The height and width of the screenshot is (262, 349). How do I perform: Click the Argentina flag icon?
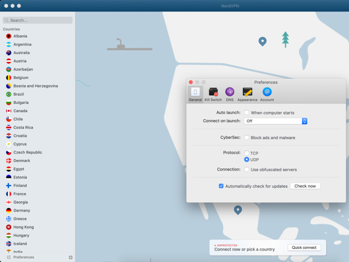point(9,44)
